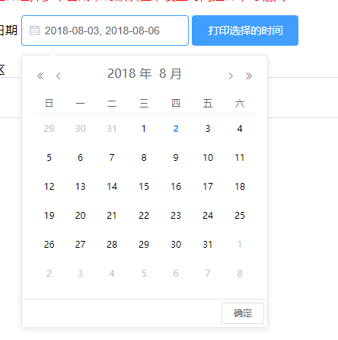Choose grayed September 6 in last row
This screenshot has width=338, height=340.
(x=176, y=274)
